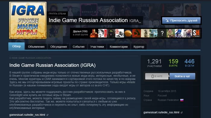Open the SH logo friend avatar
211x118 pixels.
[x=196, y=33]
